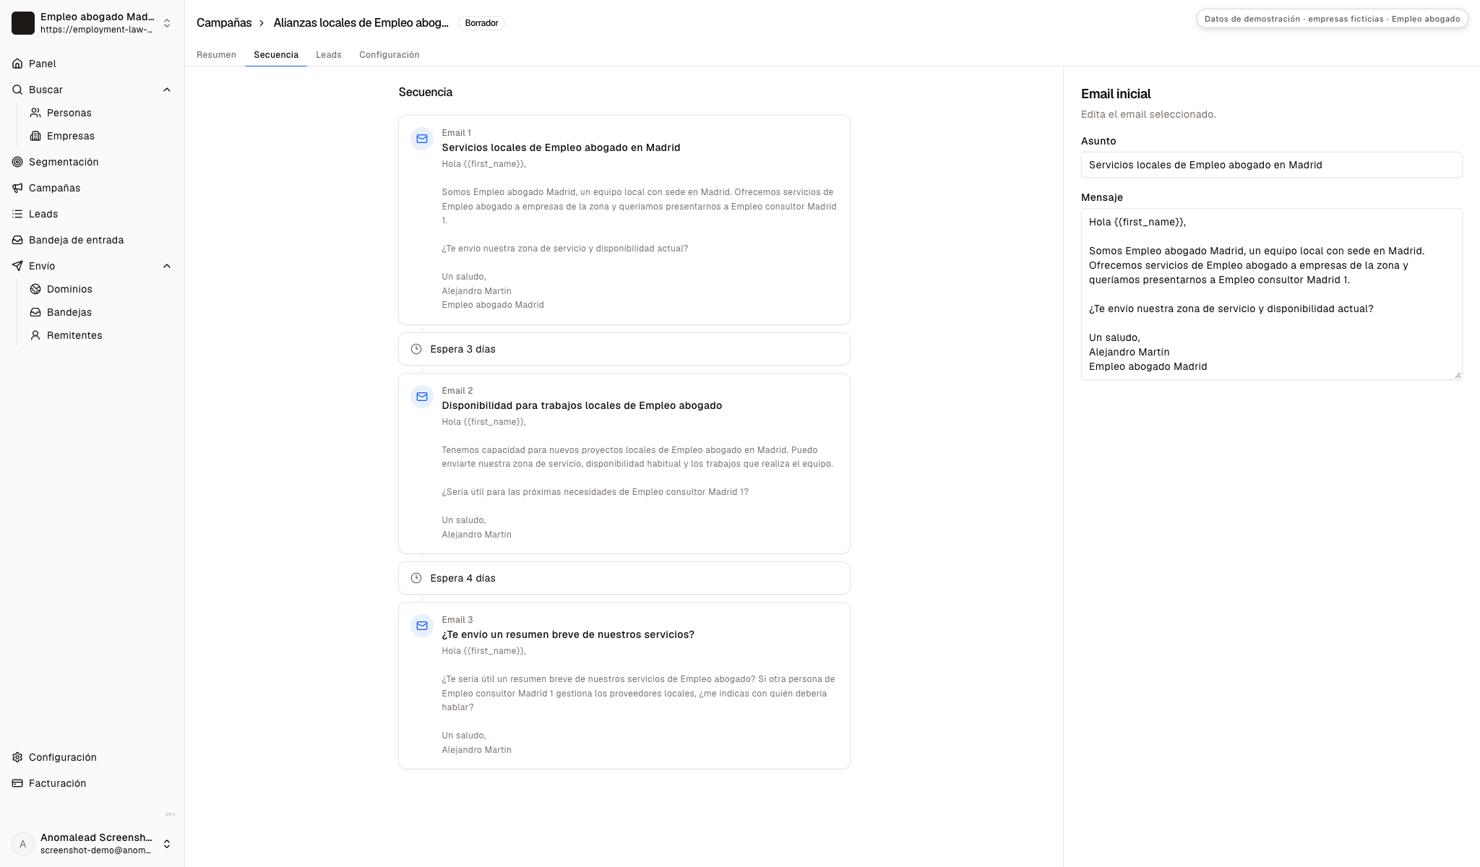Grab the Mensaje textarea resize handle
The width and height of the screenshot is (1480, 867).
(1457, 374)
